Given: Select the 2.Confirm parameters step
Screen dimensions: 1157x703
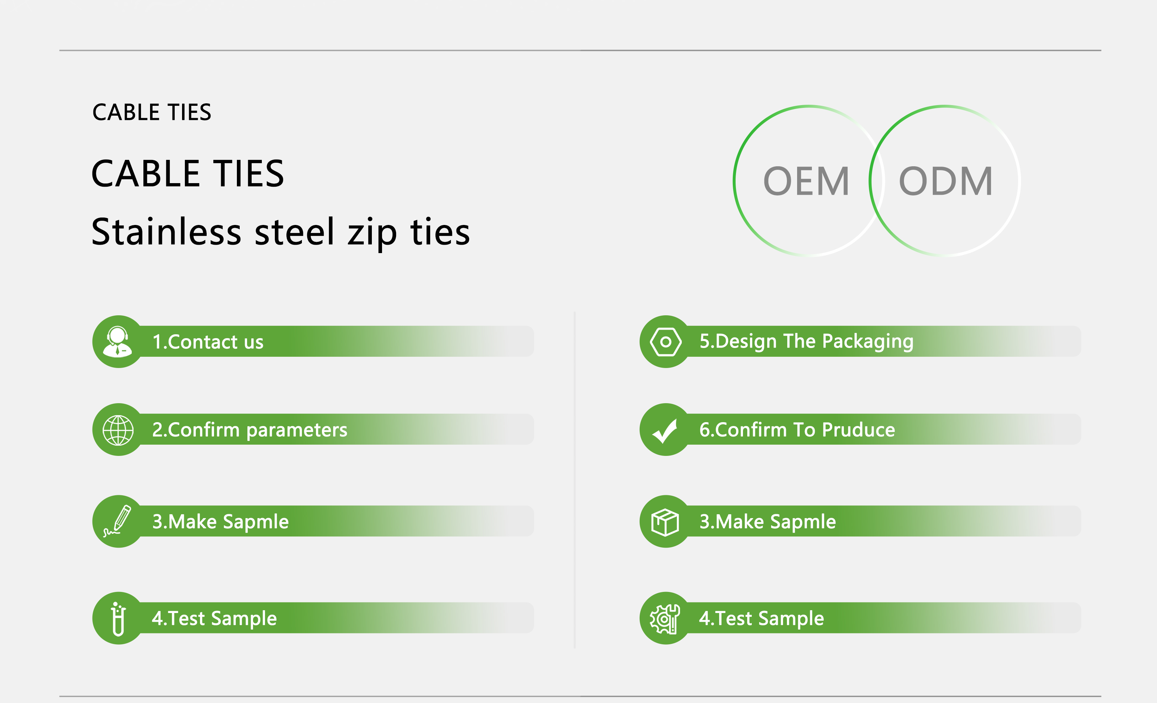Looking at the screenshot, I should click(313, 429).
